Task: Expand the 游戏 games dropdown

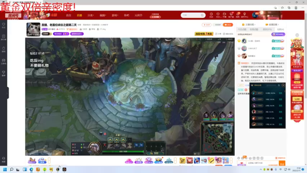Action: coord(115,15)
